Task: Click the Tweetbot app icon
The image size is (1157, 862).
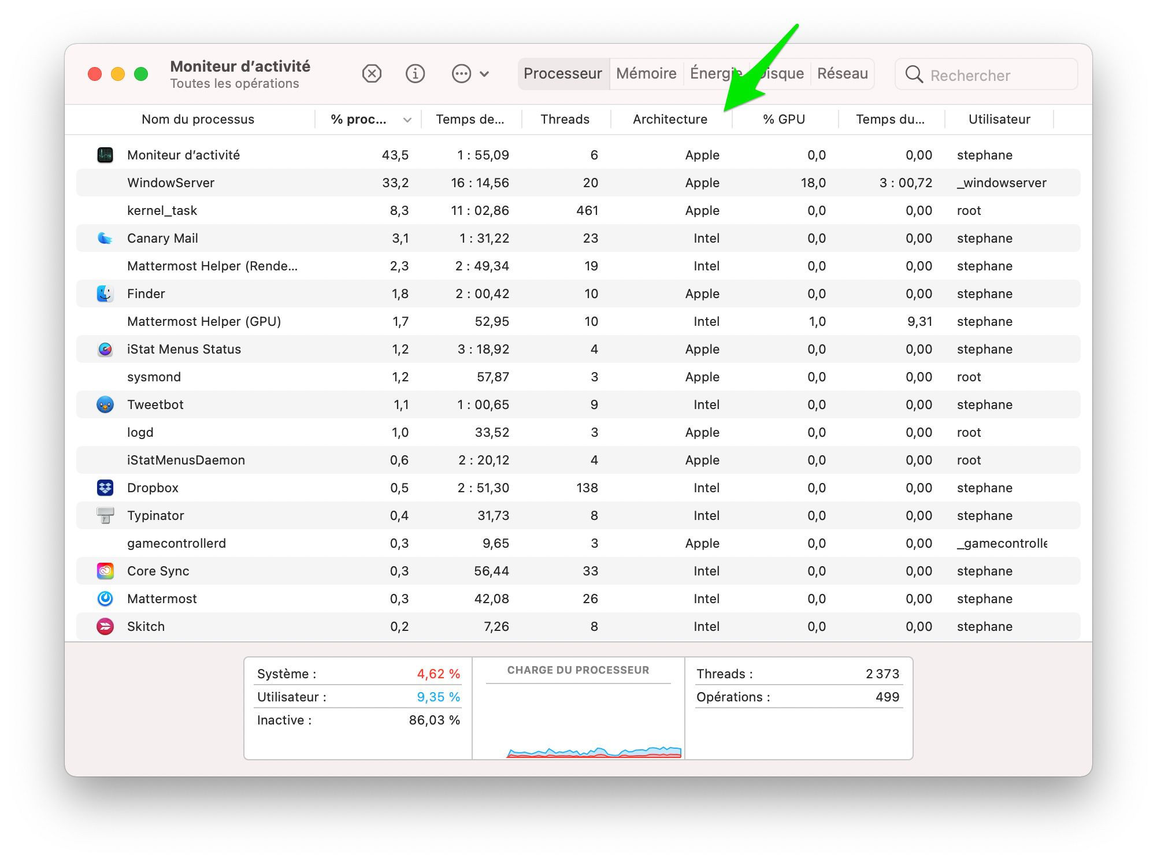Action: 105,404
